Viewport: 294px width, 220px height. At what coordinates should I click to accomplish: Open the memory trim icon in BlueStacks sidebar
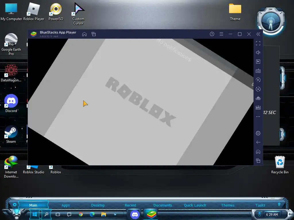[x=258, y=98]
